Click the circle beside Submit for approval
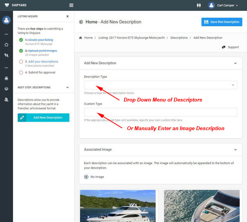The image size is (247, 222). click(20, 72)
